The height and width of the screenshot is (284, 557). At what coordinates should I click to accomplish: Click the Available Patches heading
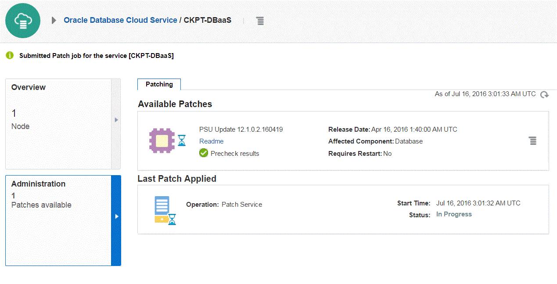(175, 104)
